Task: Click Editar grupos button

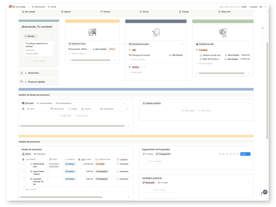Action: (188, 111)
